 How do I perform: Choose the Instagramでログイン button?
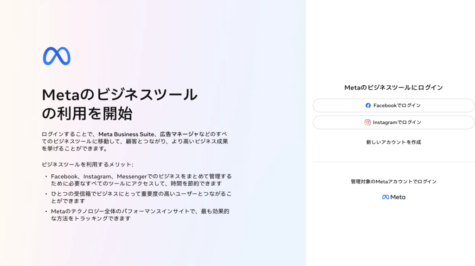[x=393, y=122]
